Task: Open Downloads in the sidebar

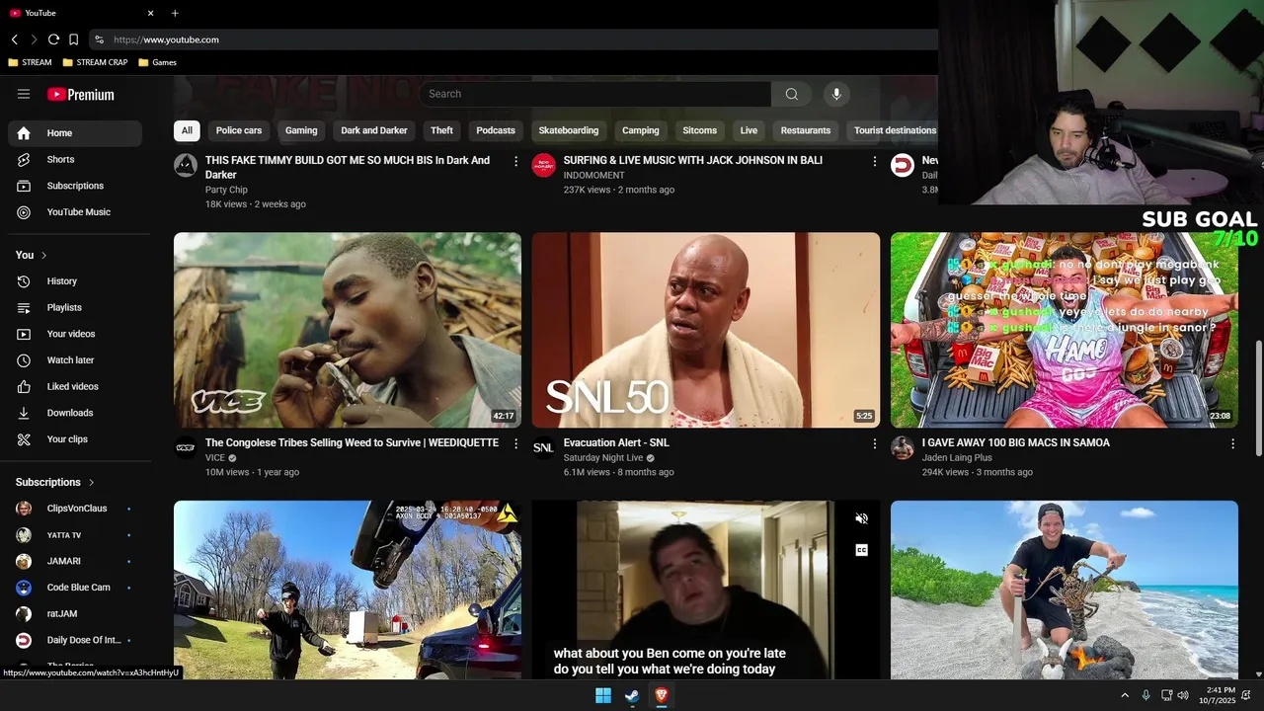Action: pos(75,413)
